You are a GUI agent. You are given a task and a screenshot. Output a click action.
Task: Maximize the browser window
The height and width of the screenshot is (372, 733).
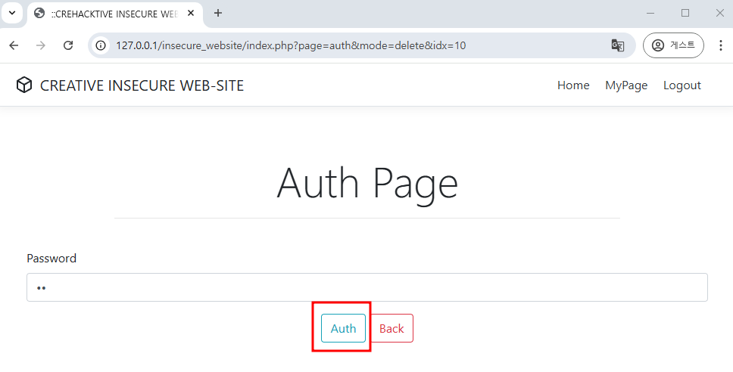coord(685,13)
